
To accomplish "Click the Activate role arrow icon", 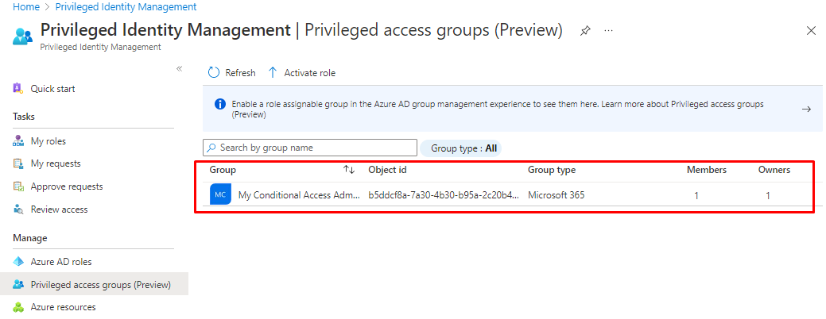I will pyautogui.click(x=273, y=72).
